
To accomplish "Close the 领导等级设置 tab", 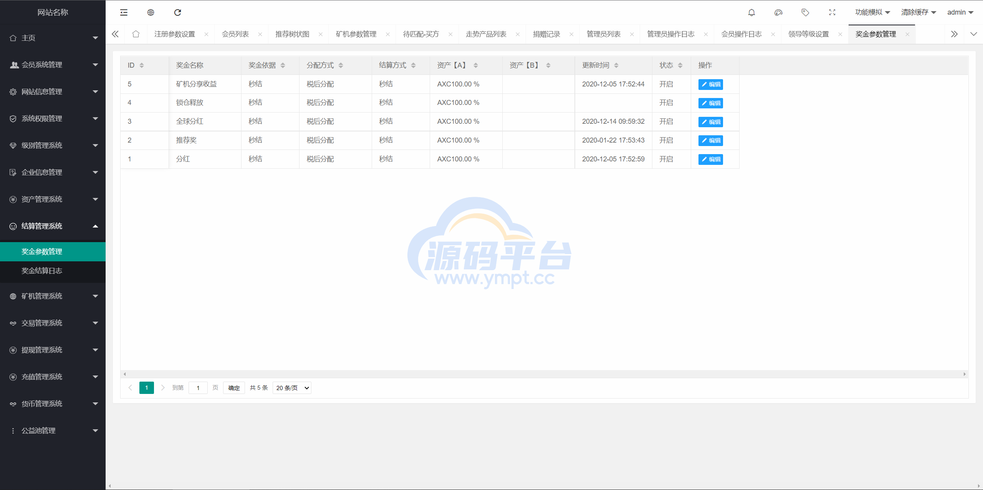I will [840, 34].
